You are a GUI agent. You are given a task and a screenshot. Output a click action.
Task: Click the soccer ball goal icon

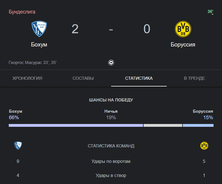[111, 63]
